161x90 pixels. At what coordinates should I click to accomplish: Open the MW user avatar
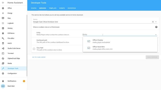(3, 86)
